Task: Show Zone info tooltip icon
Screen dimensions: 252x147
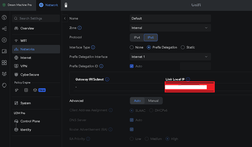Action: point(80,28)
